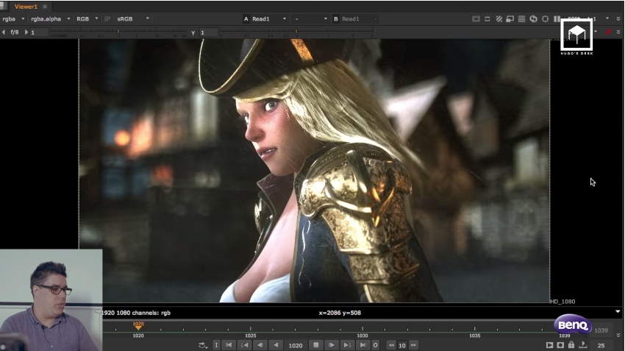The image size is (625, 351).
Task: Click the HD_1080 format label
Action: click(562, 302)
